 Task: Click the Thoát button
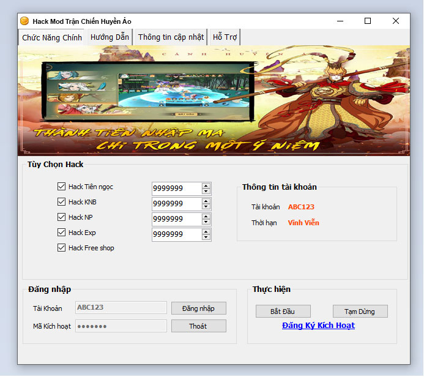coord(199,326)
